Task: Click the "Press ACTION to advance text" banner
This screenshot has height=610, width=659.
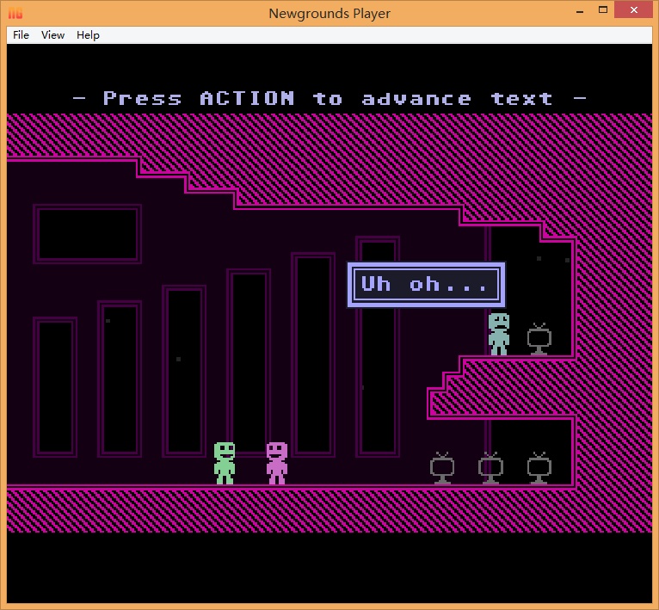Action: [329, 99]
